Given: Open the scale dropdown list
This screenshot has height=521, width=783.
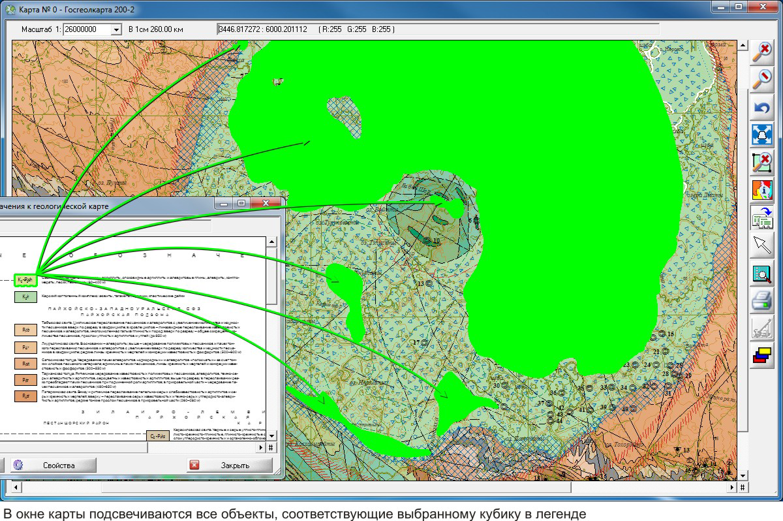Looking at the screenshot, I should pyautogui.click(x=116, y=29).
